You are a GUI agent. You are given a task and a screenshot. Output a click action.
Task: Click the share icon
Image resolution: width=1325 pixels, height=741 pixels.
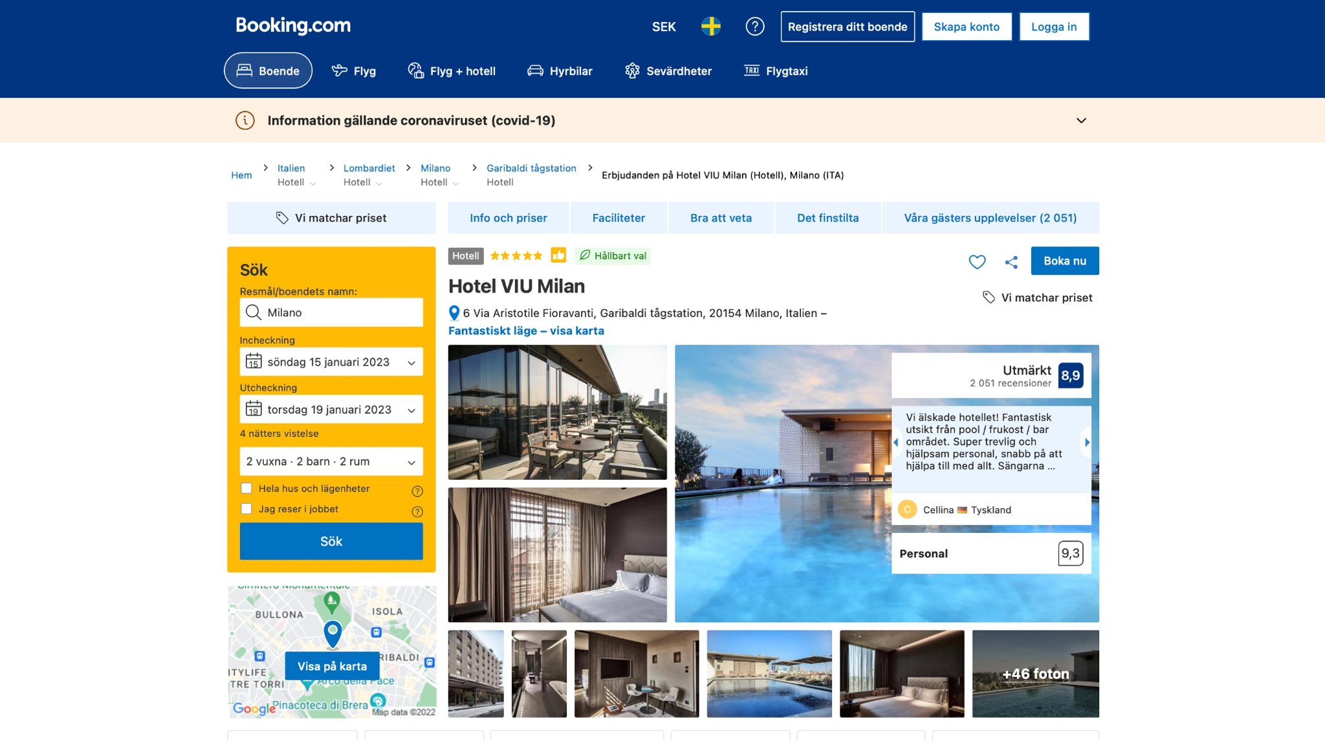(x=1011, y=262)
